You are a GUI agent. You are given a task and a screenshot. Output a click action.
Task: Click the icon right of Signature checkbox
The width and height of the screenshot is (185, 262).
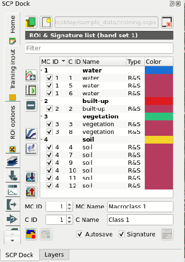tap(167, 234)
